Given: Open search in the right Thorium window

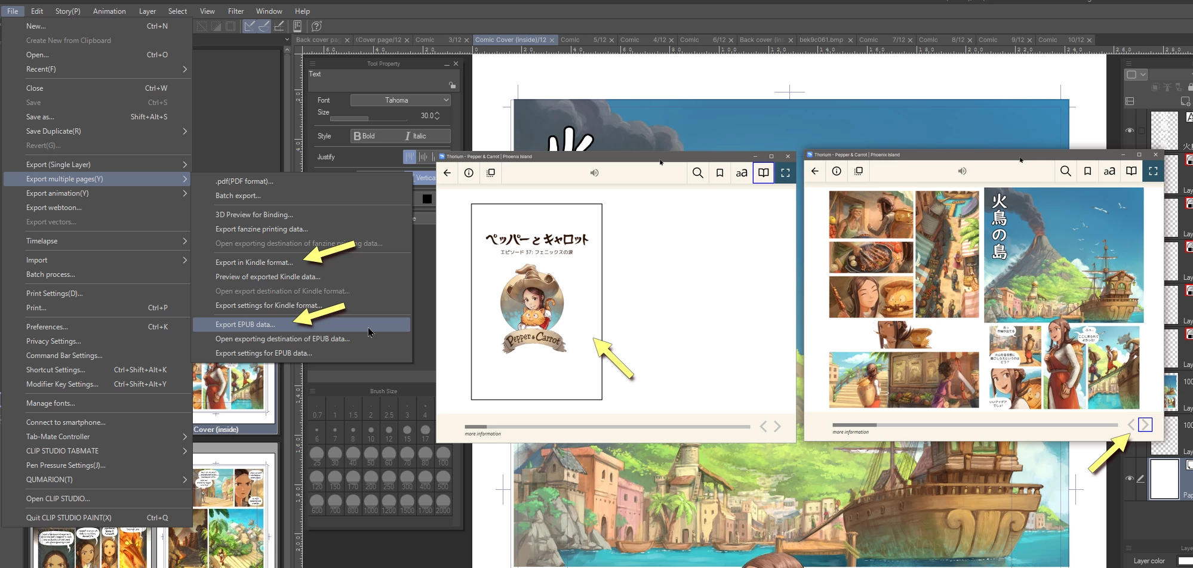Looking at the screenshot, I should (1065, 171).
